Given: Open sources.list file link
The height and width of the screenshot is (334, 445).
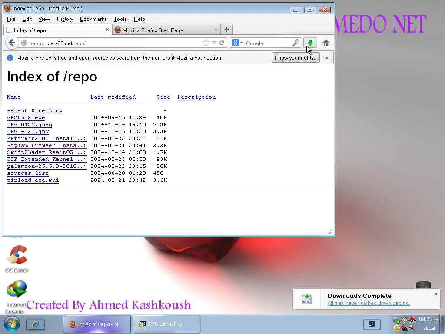Looking at the screenshot, I should coord(27,173).
